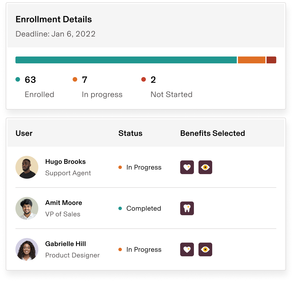Click Hugo Brooks' health heart benefit icon
Viewport: 294px width, 282px height.
pyautogui.click(x=187, y=167)
